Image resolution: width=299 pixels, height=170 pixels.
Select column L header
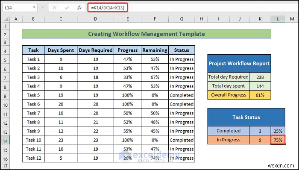278,19
